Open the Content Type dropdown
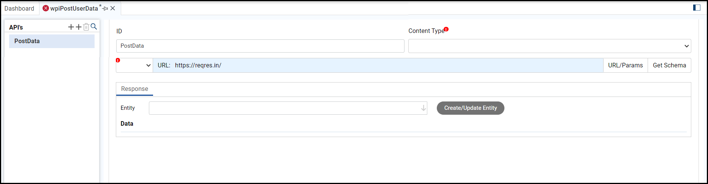Screen dimensions: 708x184 click(549, 46)
